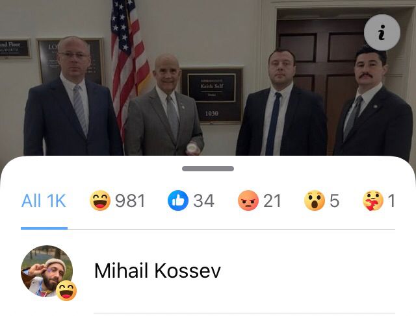Tap Haha badge on Mihail's avatar
The image size is (416, 316).
(x=66, y=291)
